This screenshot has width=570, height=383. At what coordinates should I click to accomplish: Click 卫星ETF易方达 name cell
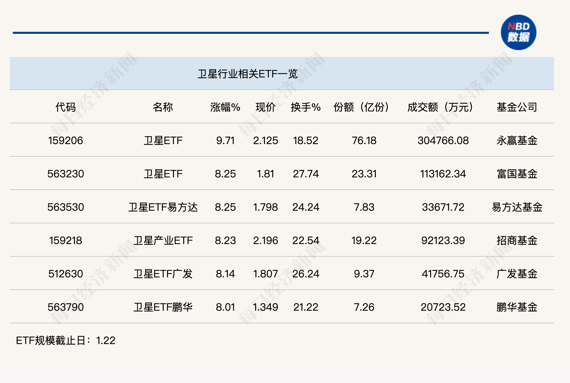(x=163, y=207)
